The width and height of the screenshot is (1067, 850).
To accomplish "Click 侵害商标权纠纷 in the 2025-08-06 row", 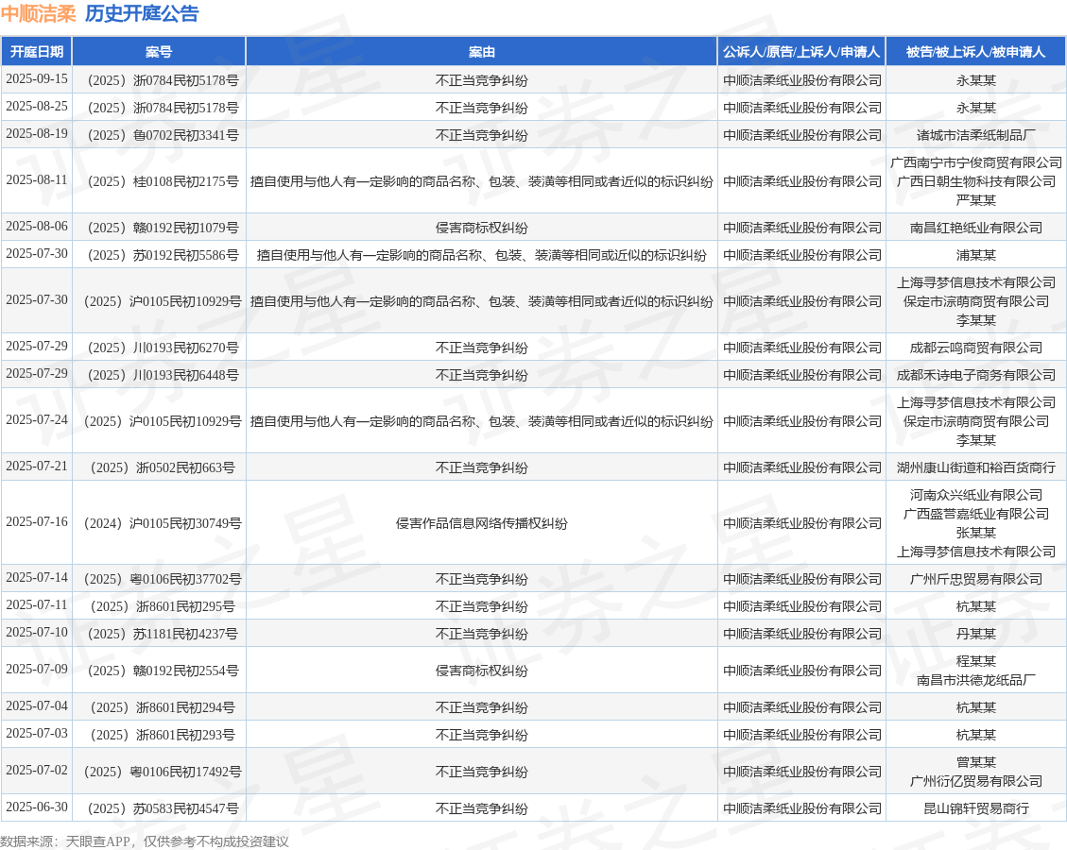I will (482, 228).
